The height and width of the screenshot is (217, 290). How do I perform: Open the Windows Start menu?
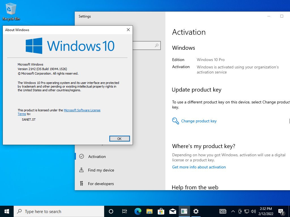coord(7,211)
